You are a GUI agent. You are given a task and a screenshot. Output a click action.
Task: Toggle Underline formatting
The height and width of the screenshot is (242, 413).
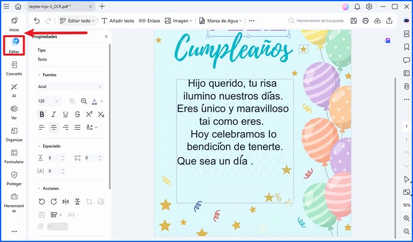pos(65,114)
